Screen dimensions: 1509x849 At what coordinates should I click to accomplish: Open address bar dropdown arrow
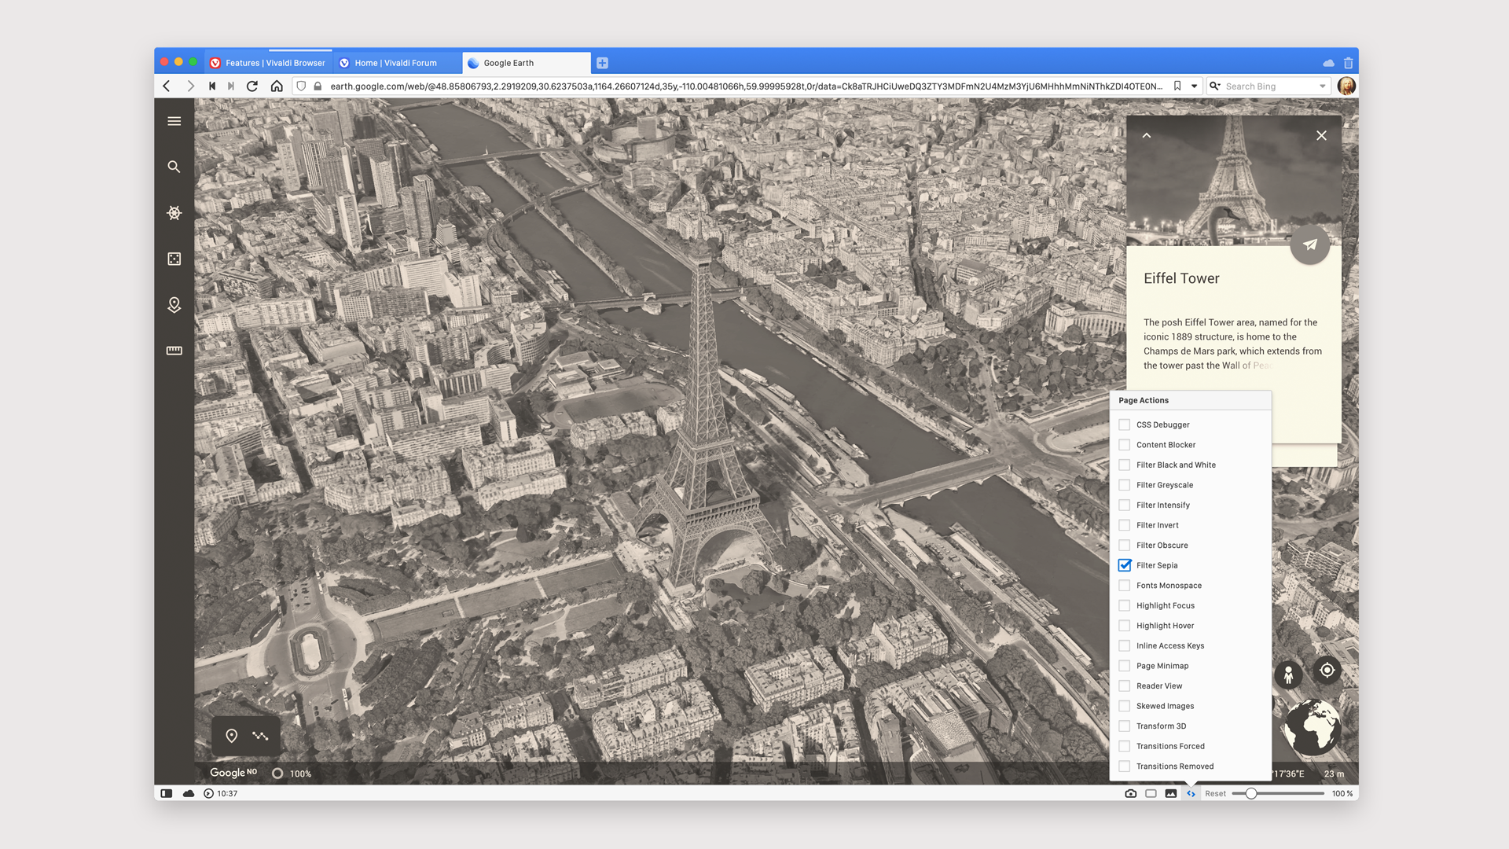[1194, 86]
